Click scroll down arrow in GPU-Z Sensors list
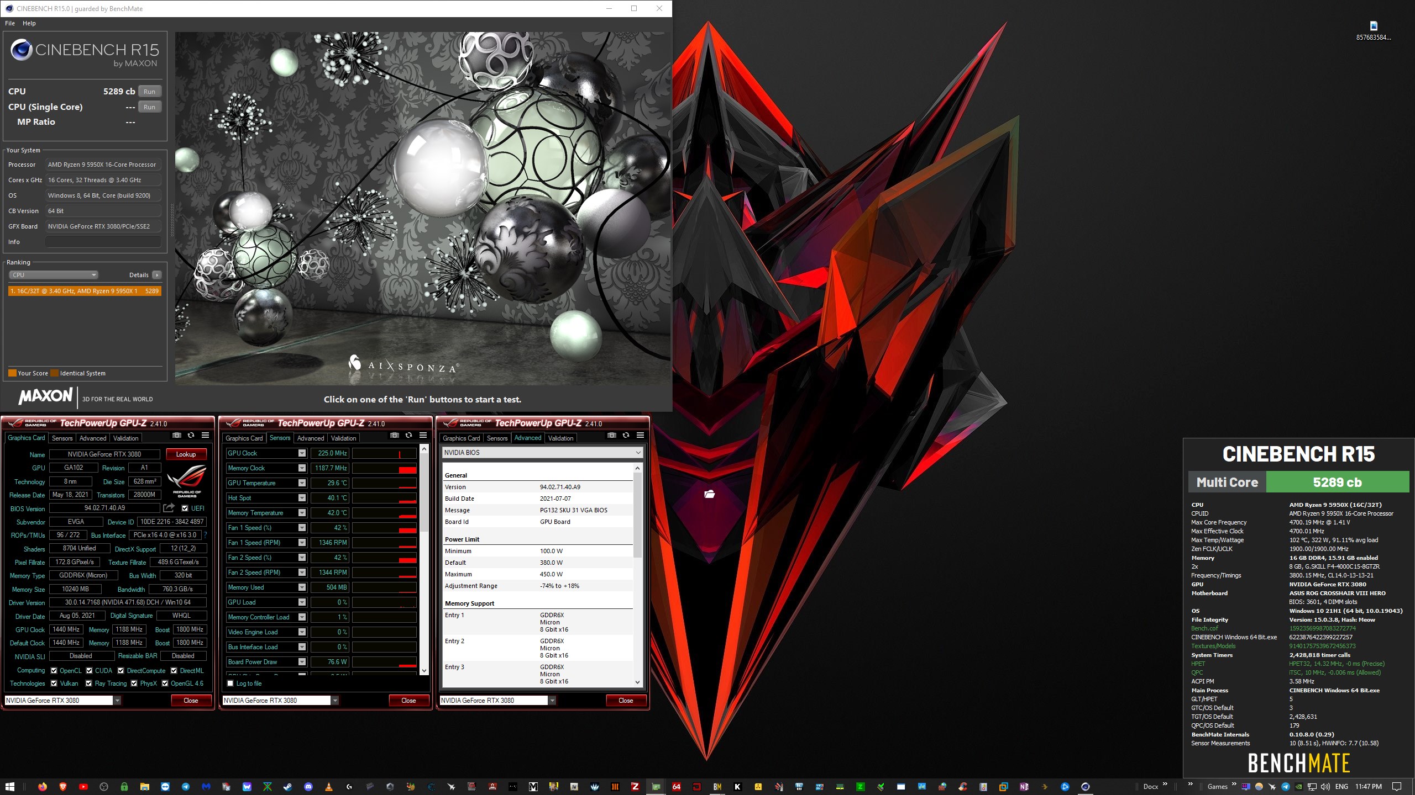Viewport: 1415px width, 795px height. pyautogui.click(x=424, y=671)
